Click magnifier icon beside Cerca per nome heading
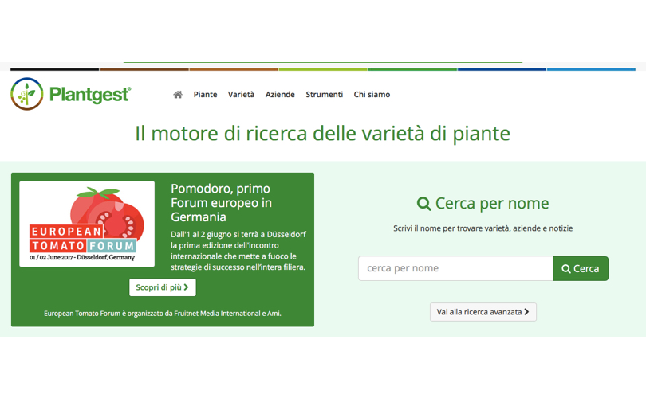646x398 pixels. [x=423, y=204]
